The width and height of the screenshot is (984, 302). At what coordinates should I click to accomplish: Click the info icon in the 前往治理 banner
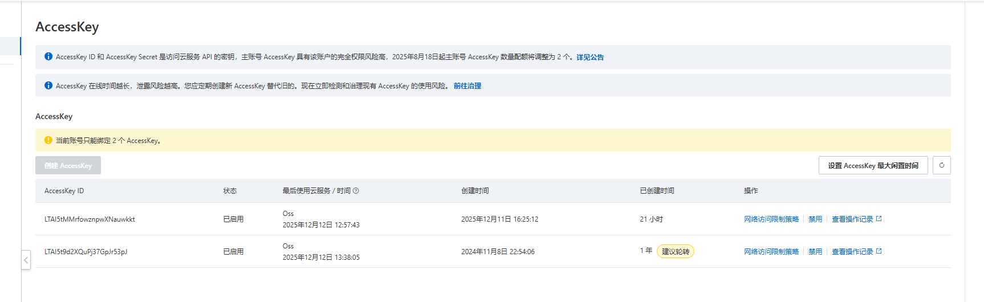(x=48, y=85)
